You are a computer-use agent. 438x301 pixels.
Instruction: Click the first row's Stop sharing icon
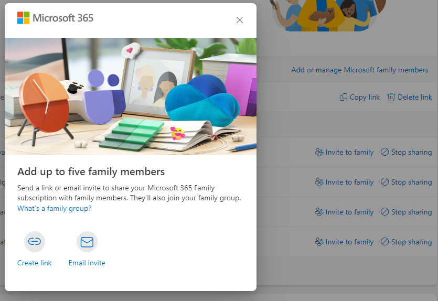coord(385,152)
